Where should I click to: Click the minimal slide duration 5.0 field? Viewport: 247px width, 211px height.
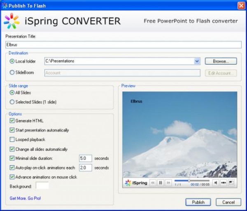coord(85,158)
